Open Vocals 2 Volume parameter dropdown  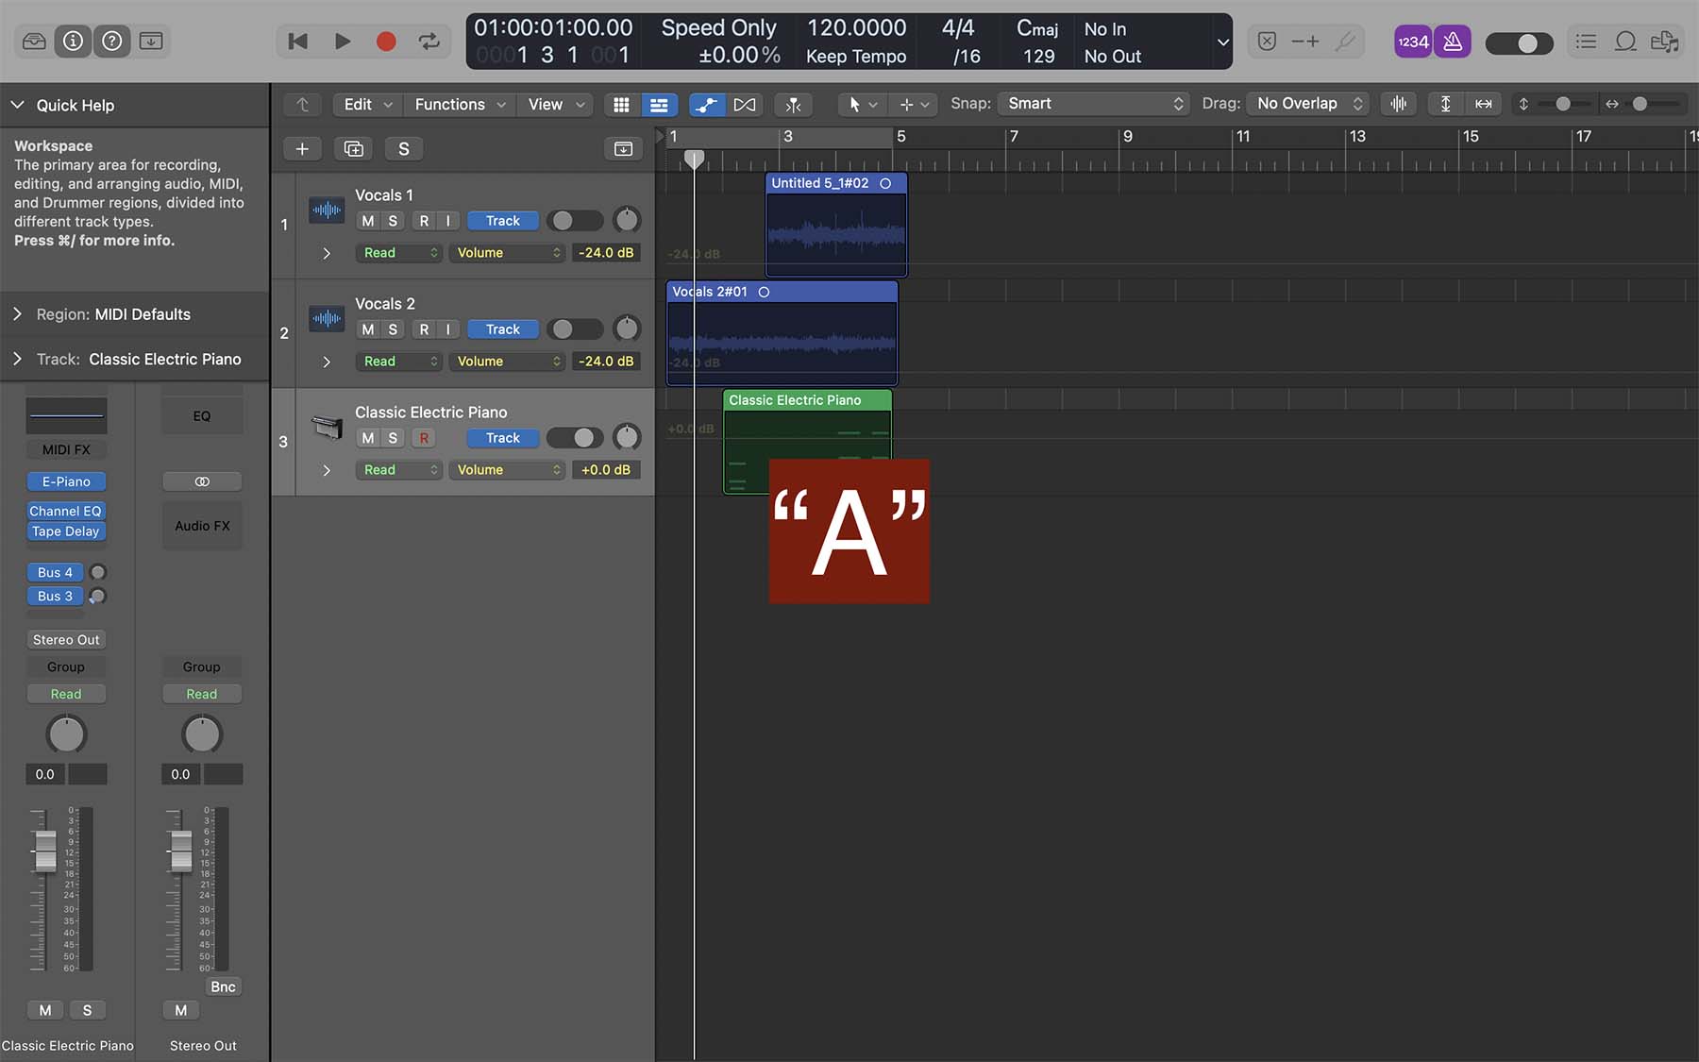(507, 362)
